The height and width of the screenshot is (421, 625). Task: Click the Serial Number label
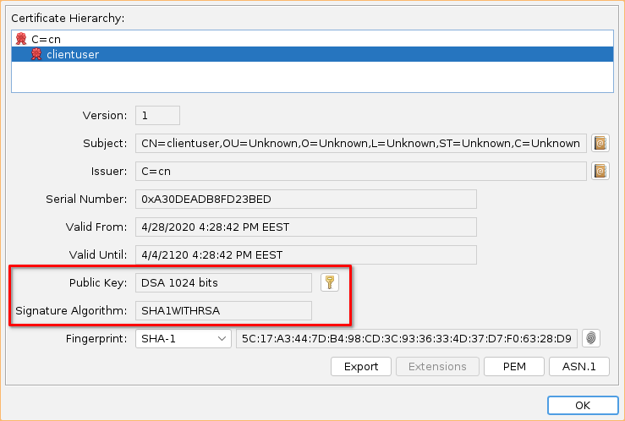[86, 199]
